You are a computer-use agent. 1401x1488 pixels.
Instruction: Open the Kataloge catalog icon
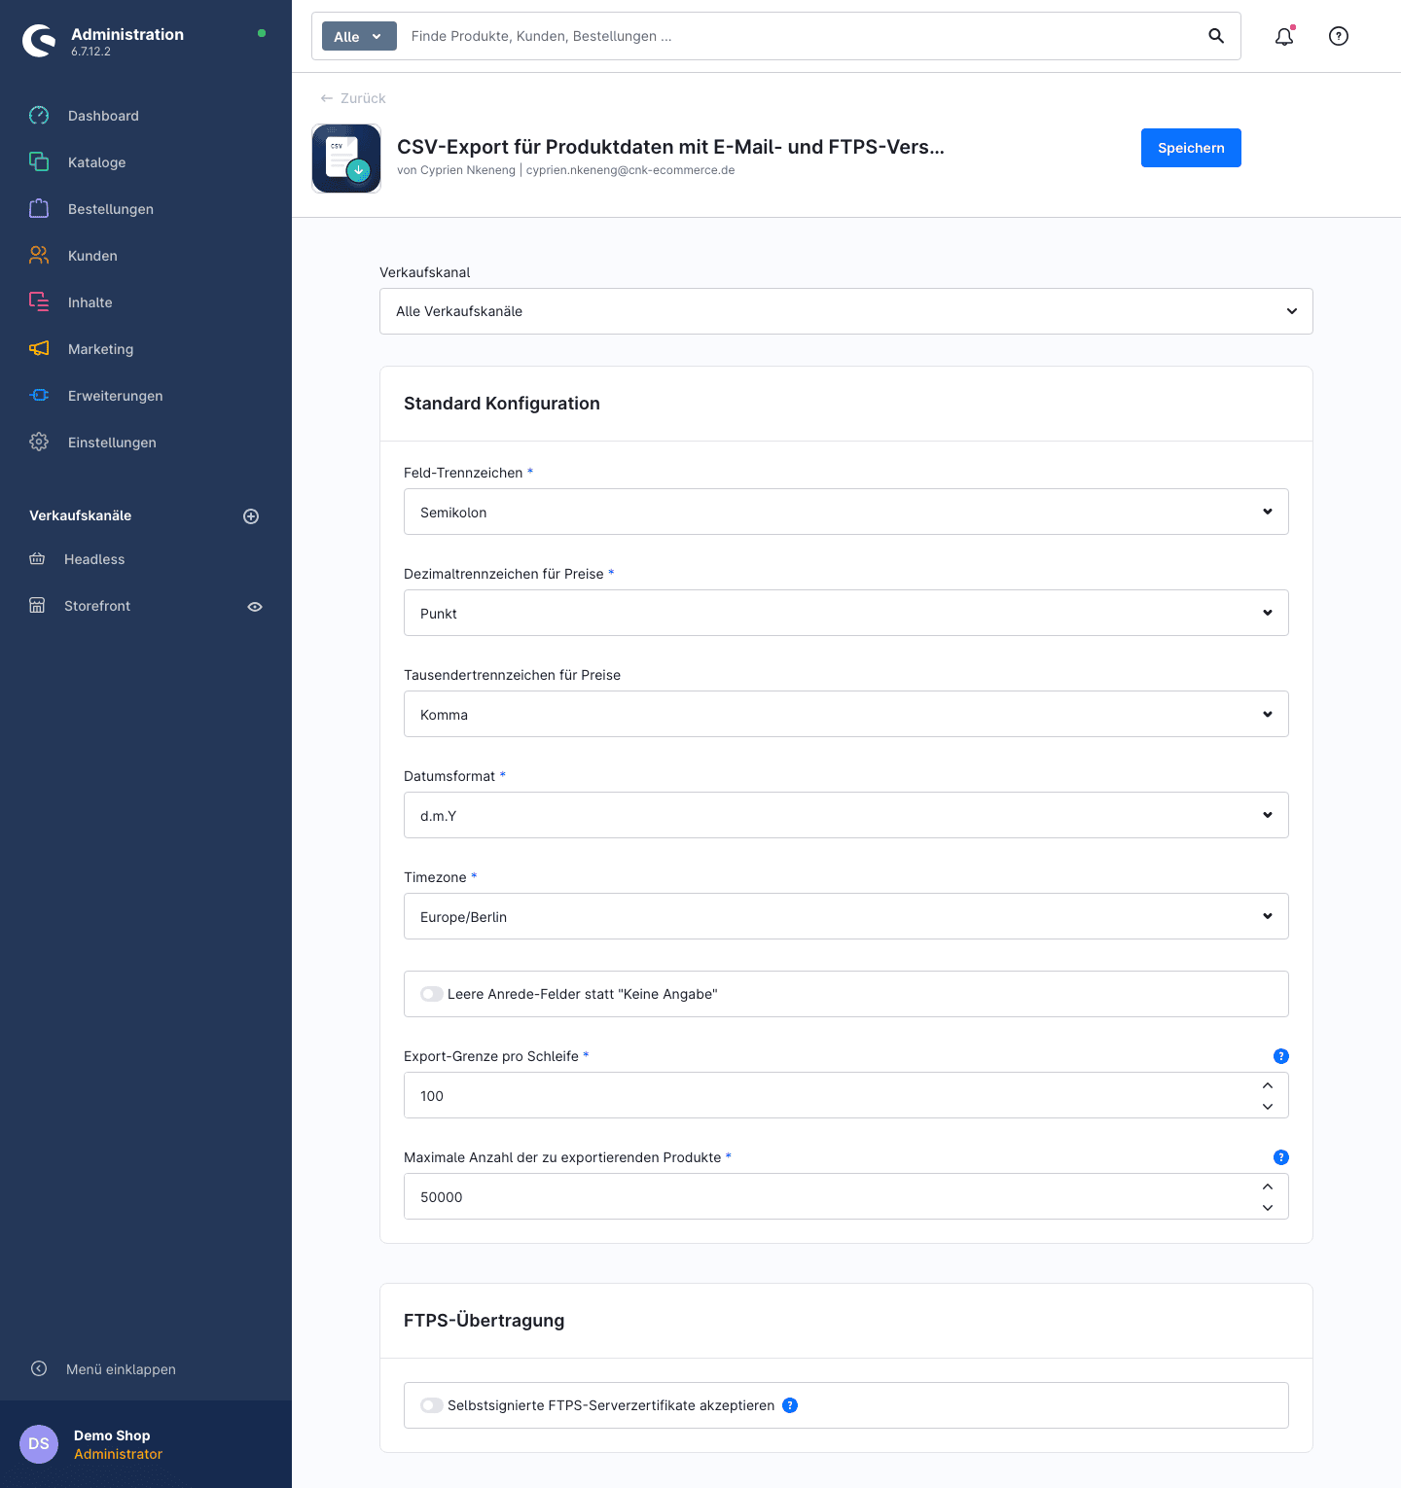(x=39, y=162)
